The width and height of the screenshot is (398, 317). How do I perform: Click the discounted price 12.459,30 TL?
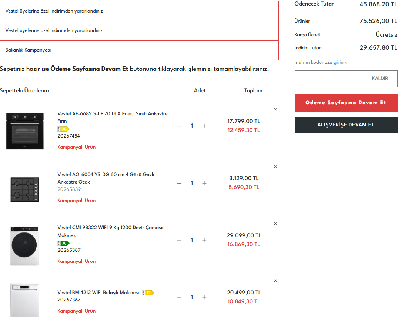point(244,130)
